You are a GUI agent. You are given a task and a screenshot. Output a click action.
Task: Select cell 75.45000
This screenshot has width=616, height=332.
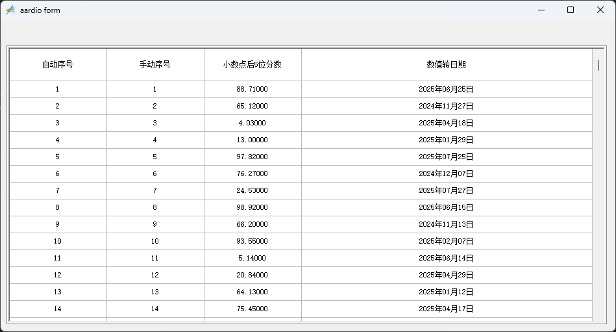coord(253,309)
